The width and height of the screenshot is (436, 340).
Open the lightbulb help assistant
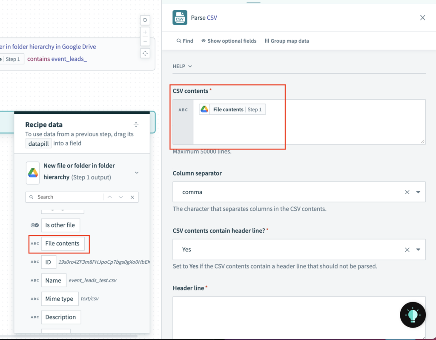point(412,315)
